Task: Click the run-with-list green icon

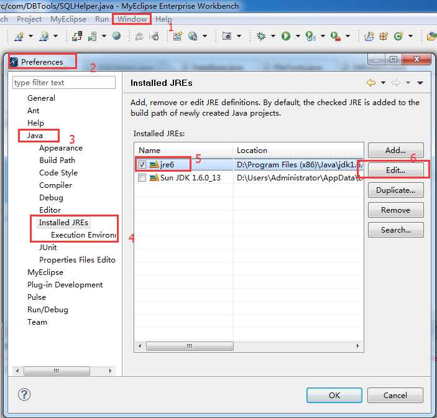Action: click(x=310, y=36)
